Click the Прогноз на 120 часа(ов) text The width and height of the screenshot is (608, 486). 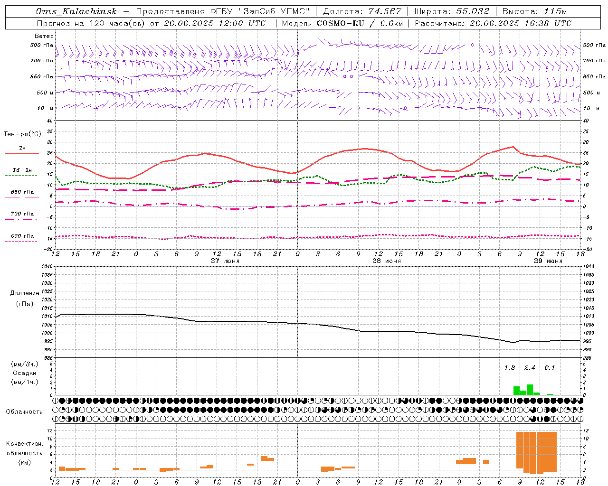pos(91,23)
